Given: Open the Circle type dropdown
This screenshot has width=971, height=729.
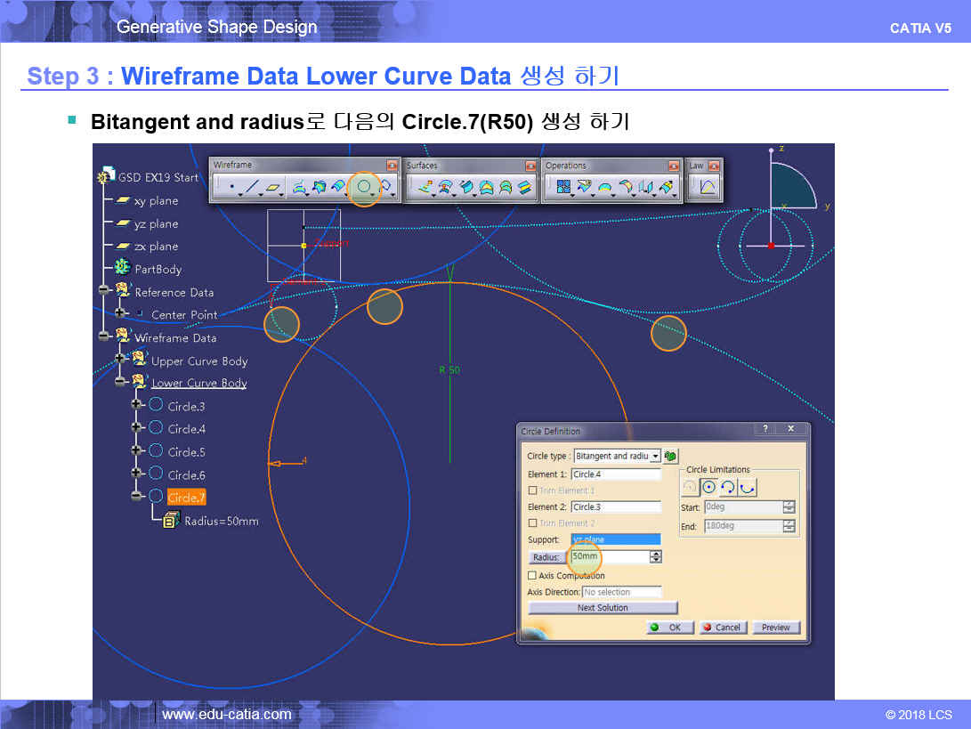Looking at the screenshot, I should (x=656, y=456).
